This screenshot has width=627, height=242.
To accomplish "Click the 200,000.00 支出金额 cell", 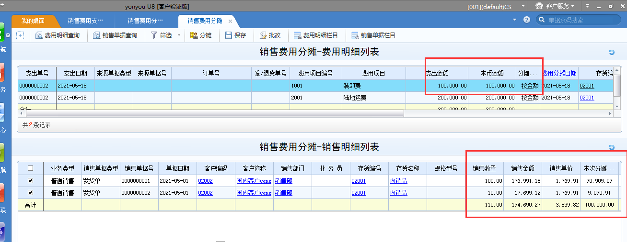I will [x=437, y=98].
